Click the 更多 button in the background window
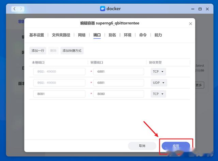This screenshot has height=161, width=218. 200,85
